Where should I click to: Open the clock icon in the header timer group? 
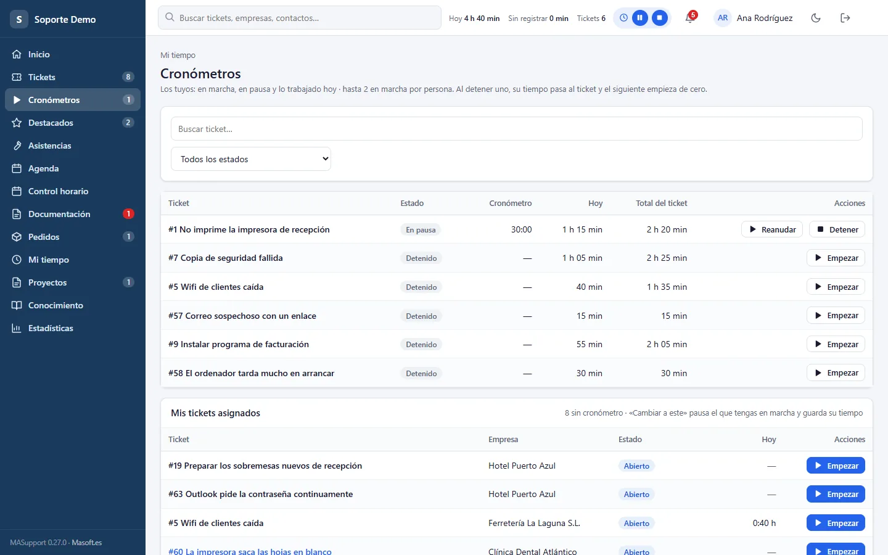coord(623,18)
